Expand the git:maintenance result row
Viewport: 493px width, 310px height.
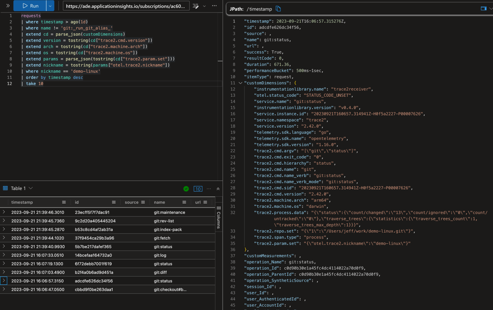coord(4,212)
